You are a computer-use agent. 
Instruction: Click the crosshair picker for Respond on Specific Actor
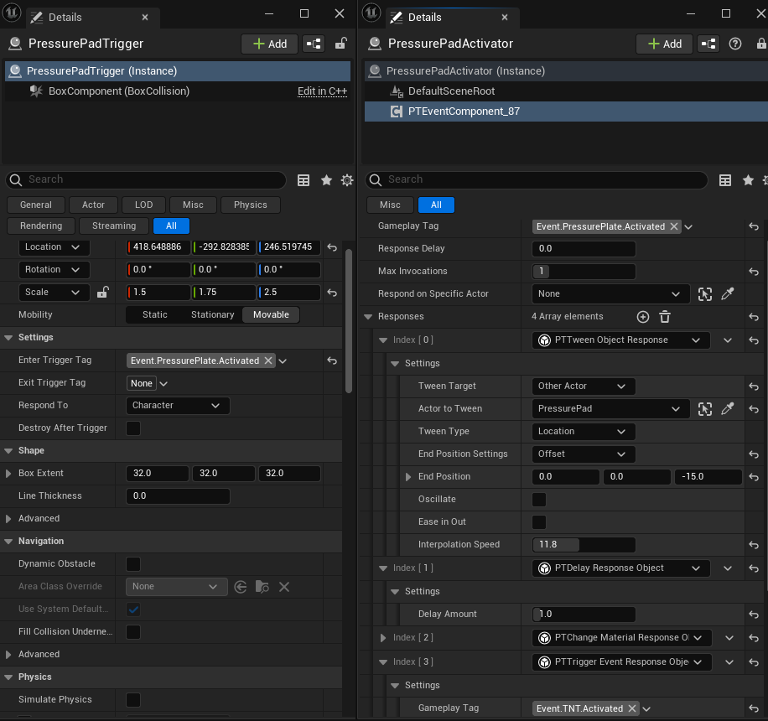click(x=707, y=293)
